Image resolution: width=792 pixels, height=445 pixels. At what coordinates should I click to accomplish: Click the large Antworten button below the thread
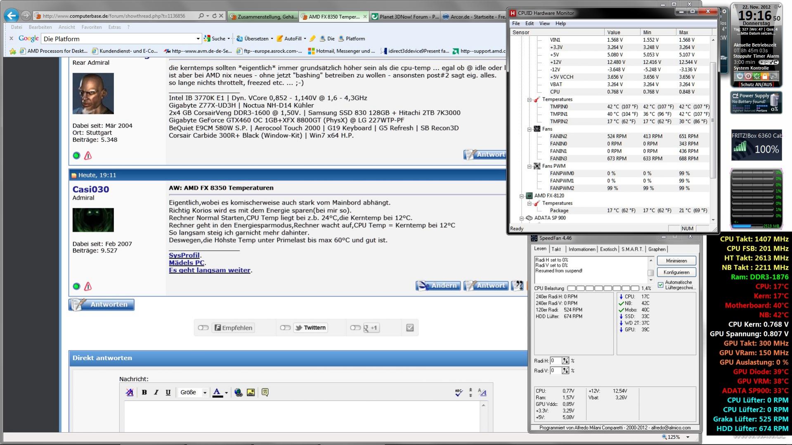coord(102,304)
